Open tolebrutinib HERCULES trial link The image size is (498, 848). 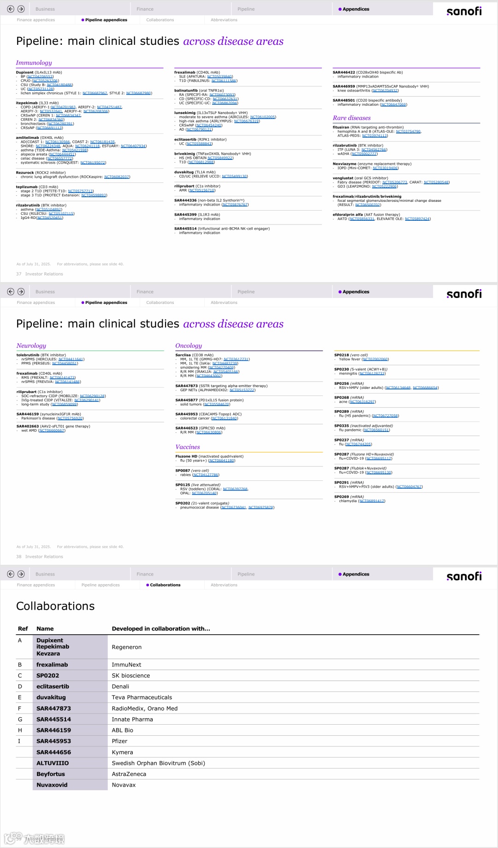[x=71, y=359]
